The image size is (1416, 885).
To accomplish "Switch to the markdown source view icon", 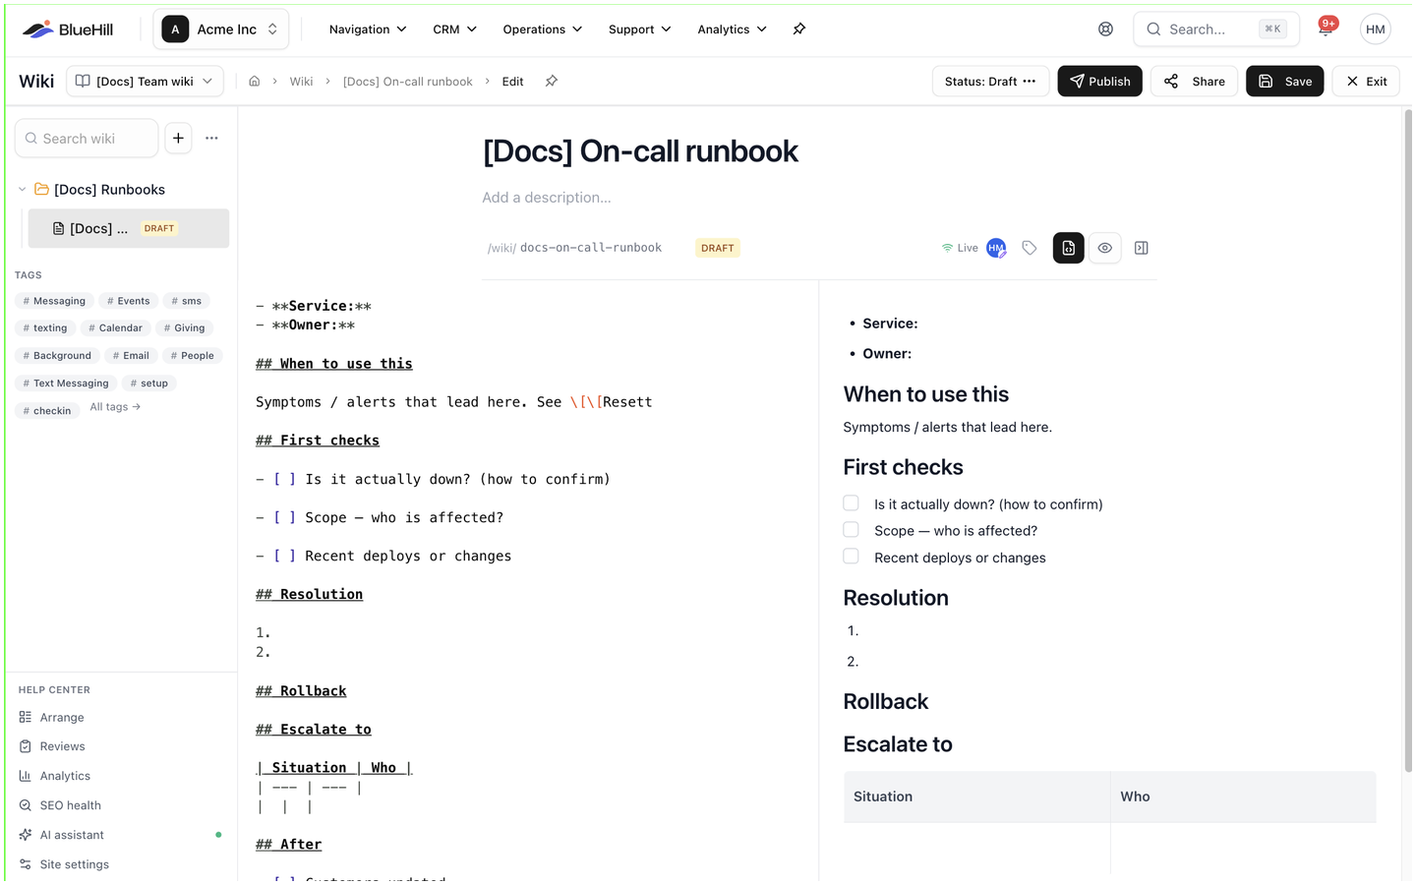I will coord(1069,248).
